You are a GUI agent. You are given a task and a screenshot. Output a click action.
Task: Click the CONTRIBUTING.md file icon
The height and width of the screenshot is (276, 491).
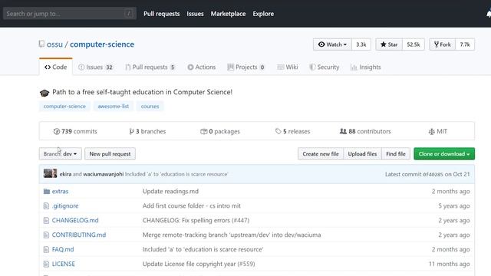click(x=46, y=235)
